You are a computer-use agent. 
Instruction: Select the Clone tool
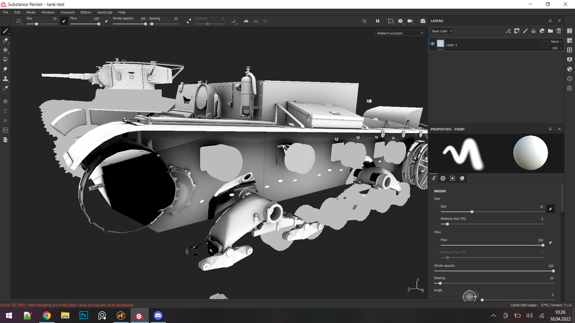[5, 79]
